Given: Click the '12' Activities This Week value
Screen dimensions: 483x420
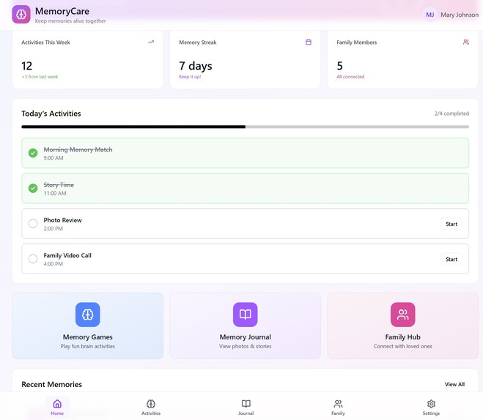Looking at the screenshot, I should [27, 66].
